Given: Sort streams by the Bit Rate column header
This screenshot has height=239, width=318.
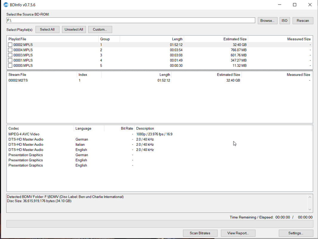Looking at the screenshot, I should [119, 128].
